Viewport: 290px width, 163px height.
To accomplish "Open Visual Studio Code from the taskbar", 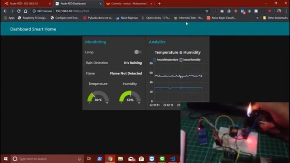I will click(173, 159).
